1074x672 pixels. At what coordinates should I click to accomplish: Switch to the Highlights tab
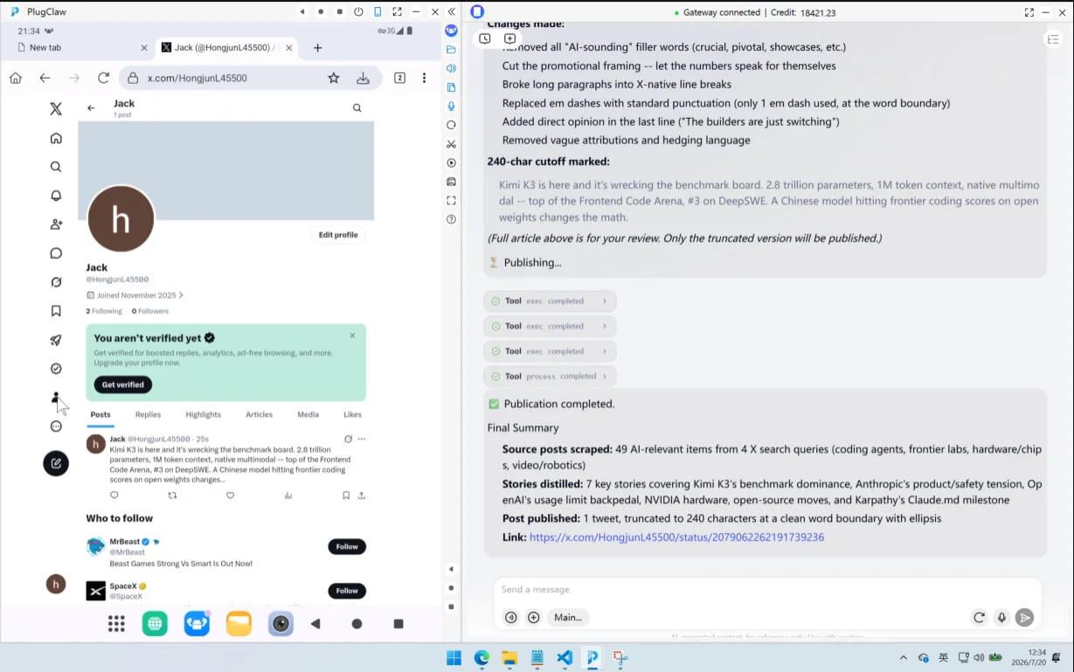[x=203, y=414]
